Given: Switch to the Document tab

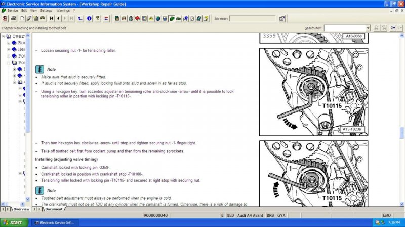Looking at the screenshot, I should coord(53,209).
